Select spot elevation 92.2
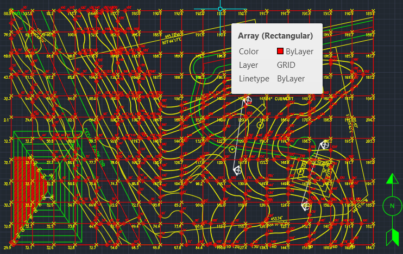The height and width of the screenshot is (254, 403). pyautogui.click(x=50, y=14)
